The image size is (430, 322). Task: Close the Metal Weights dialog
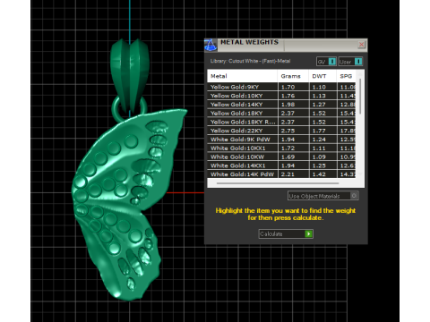[x=361, y=45]
